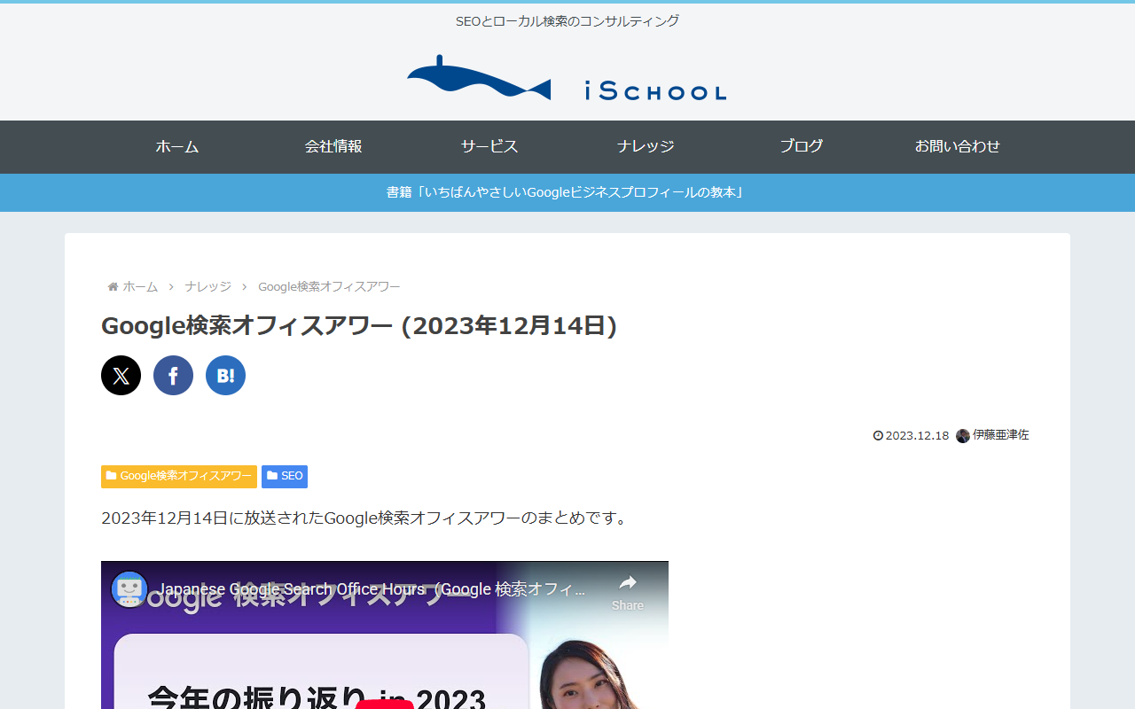Share article on X (Twitter)
Viewport: 1135px width, 709px height.
point(121,375)
